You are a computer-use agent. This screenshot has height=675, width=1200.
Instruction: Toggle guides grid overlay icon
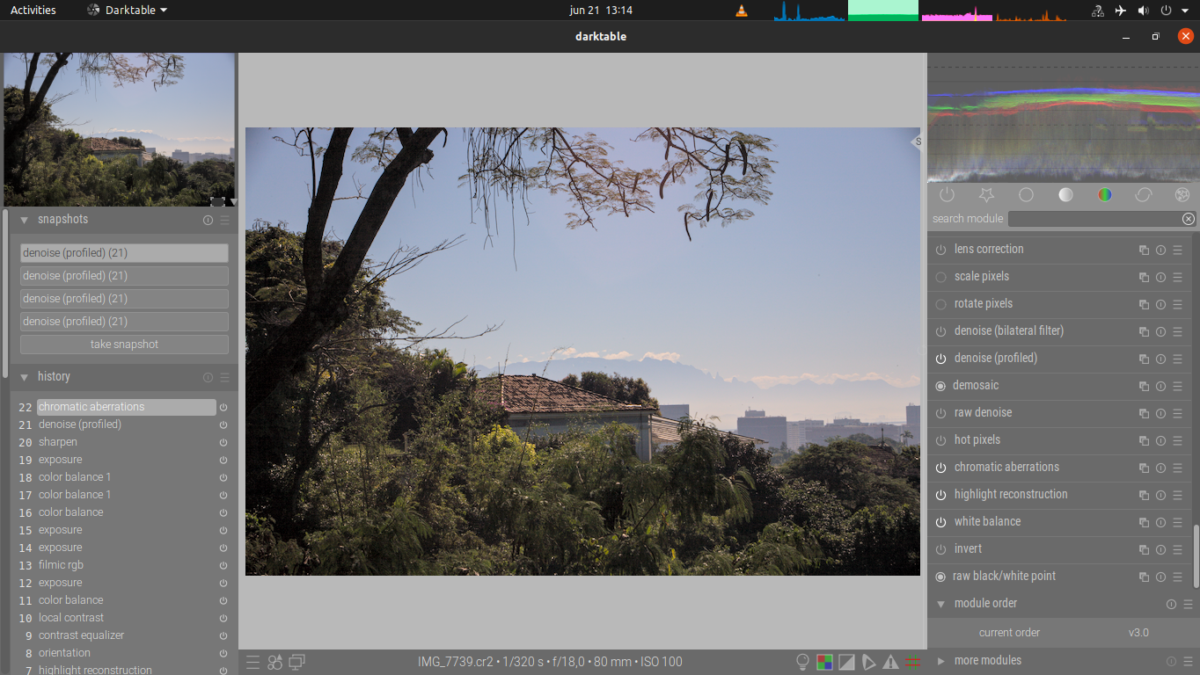coord(912,662)
